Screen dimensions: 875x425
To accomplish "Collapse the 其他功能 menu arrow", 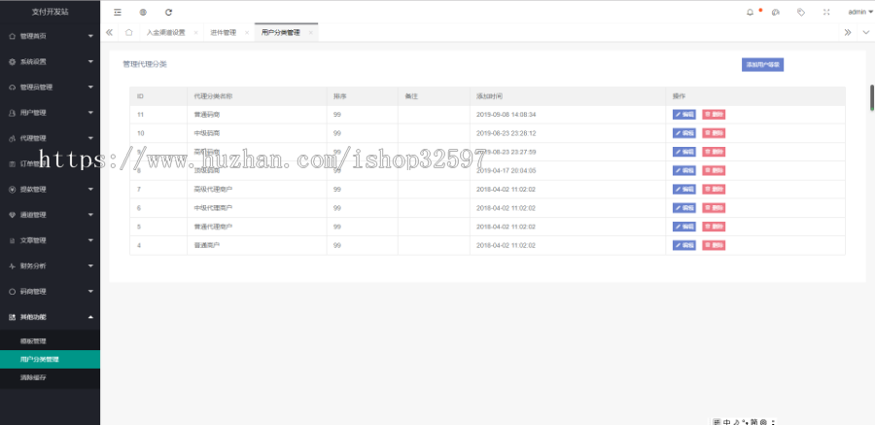I will click(90, 317).
